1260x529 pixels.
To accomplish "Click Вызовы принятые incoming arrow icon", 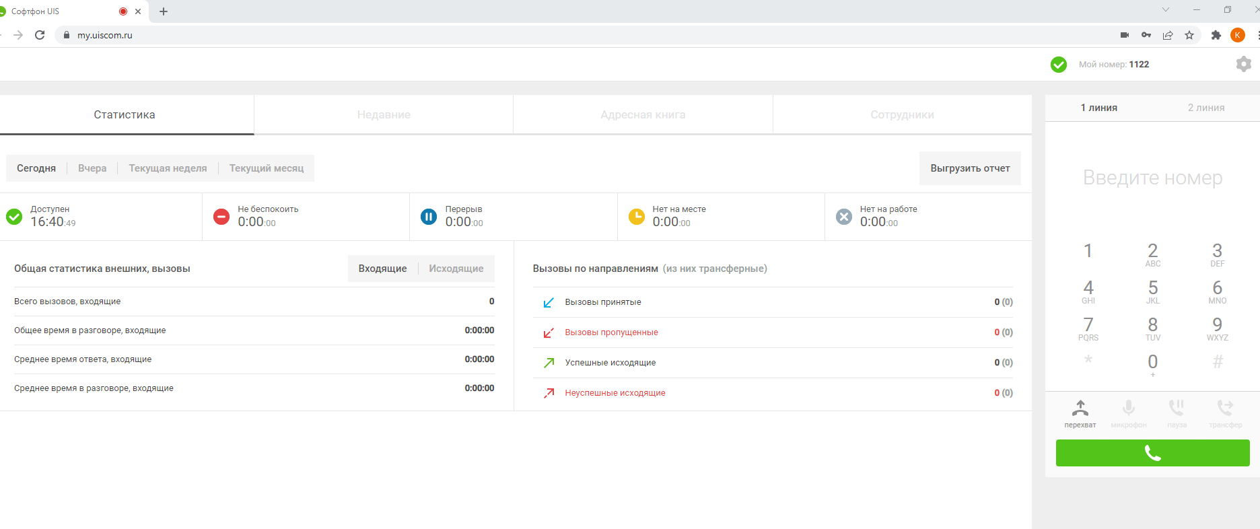I will click(549, 302).
